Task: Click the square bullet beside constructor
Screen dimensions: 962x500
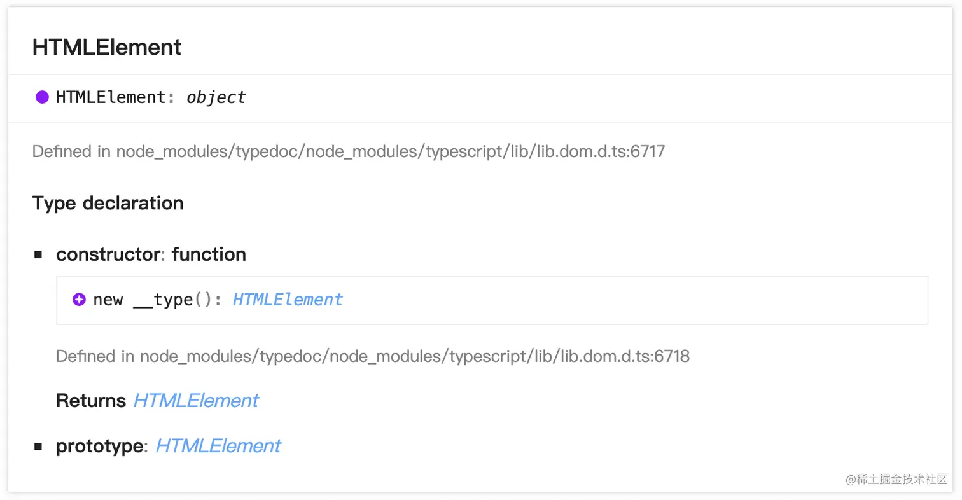Action: 38,255
